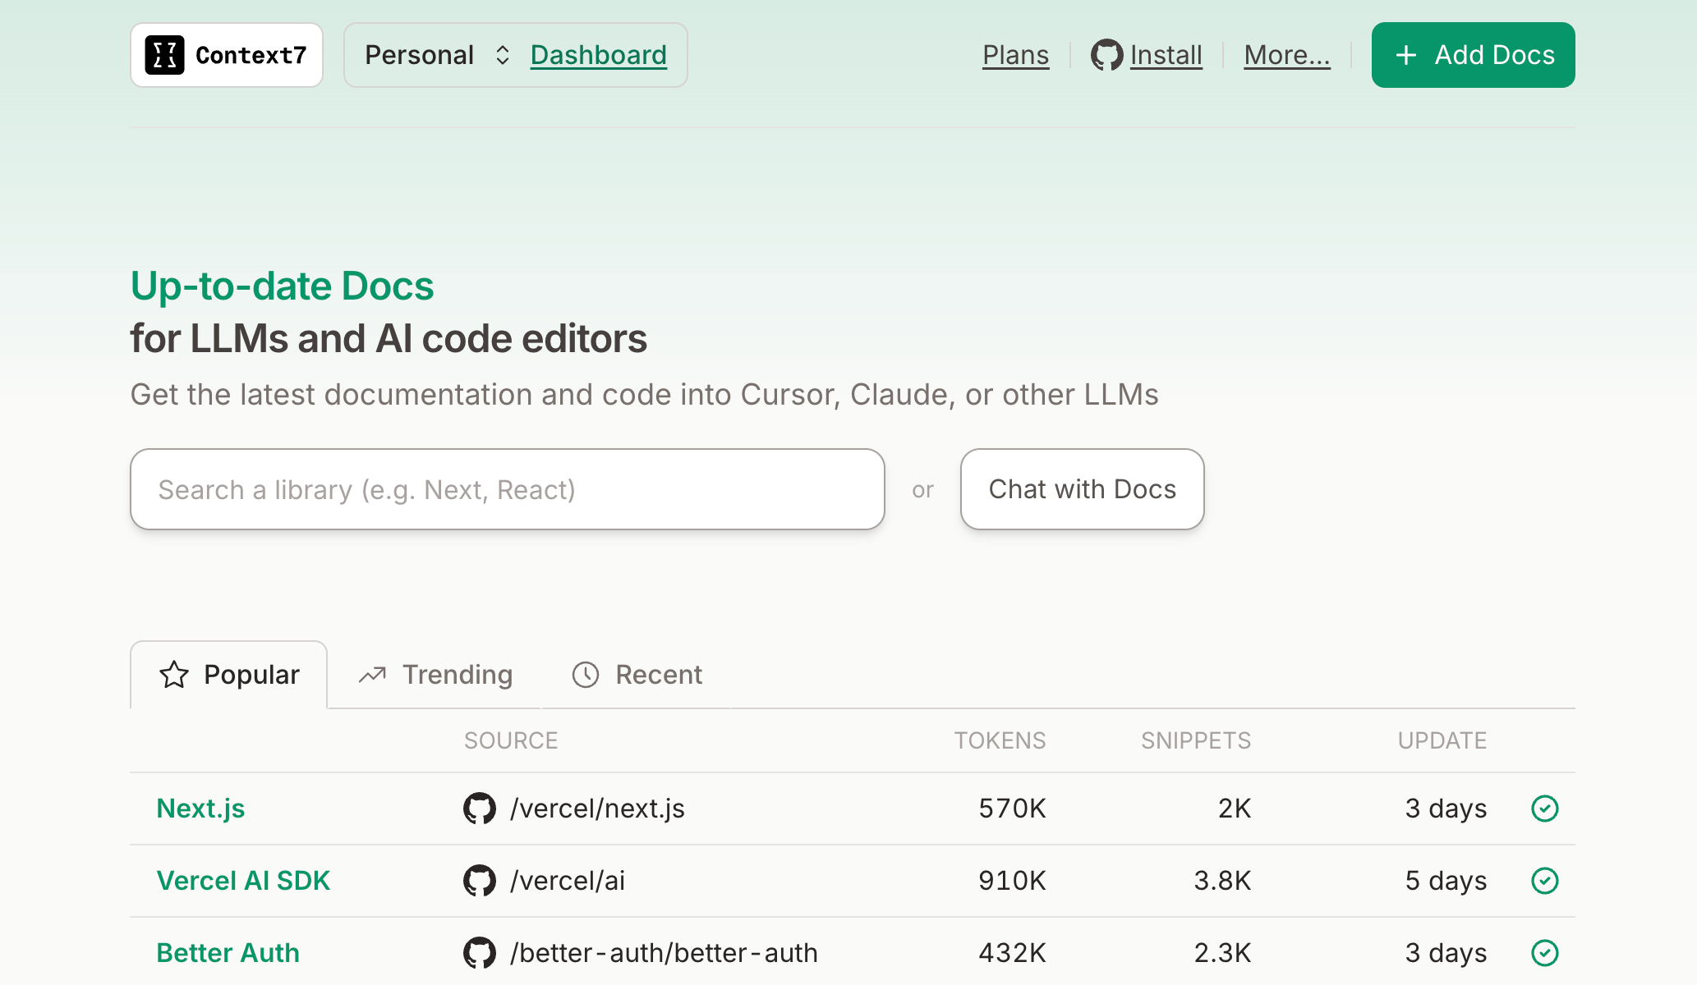This screenshot has width=1697, height=985.
Task: Focus the Search a library input field
Action: (507, 489)
